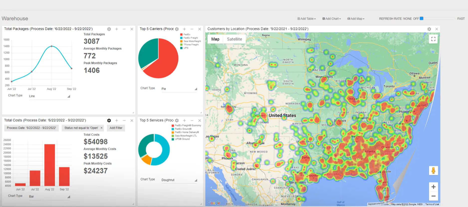Click the Refresh Rate slider handle
Image resolution: width=468 pixels, height=207 pixels.
(x=422, y=18)
